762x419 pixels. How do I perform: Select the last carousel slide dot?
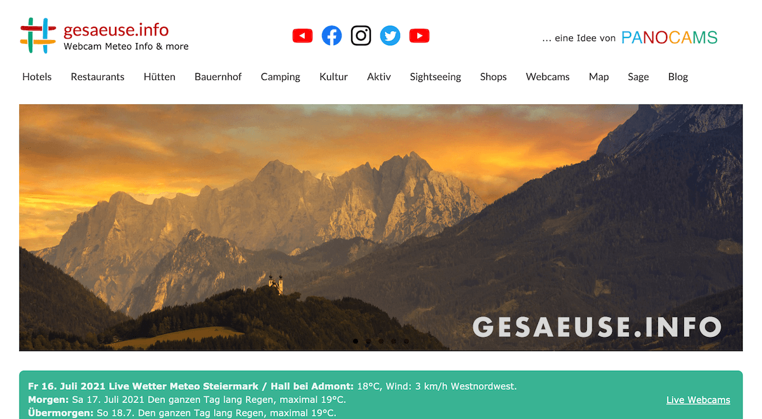point(406,342)
